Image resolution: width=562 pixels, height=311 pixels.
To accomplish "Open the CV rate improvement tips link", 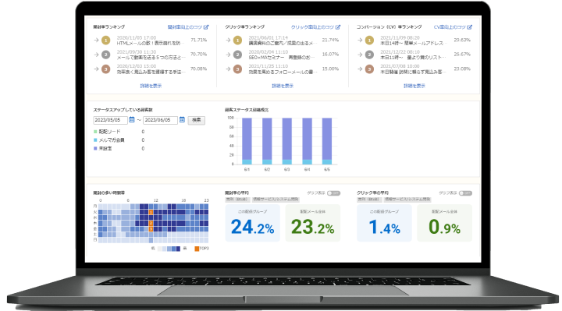I will [450, 27].
